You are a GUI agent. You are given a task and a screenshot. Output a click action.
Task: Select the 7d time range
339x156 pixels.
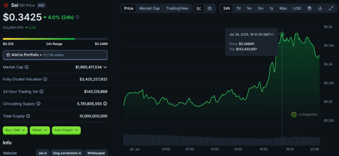[238, 8]
